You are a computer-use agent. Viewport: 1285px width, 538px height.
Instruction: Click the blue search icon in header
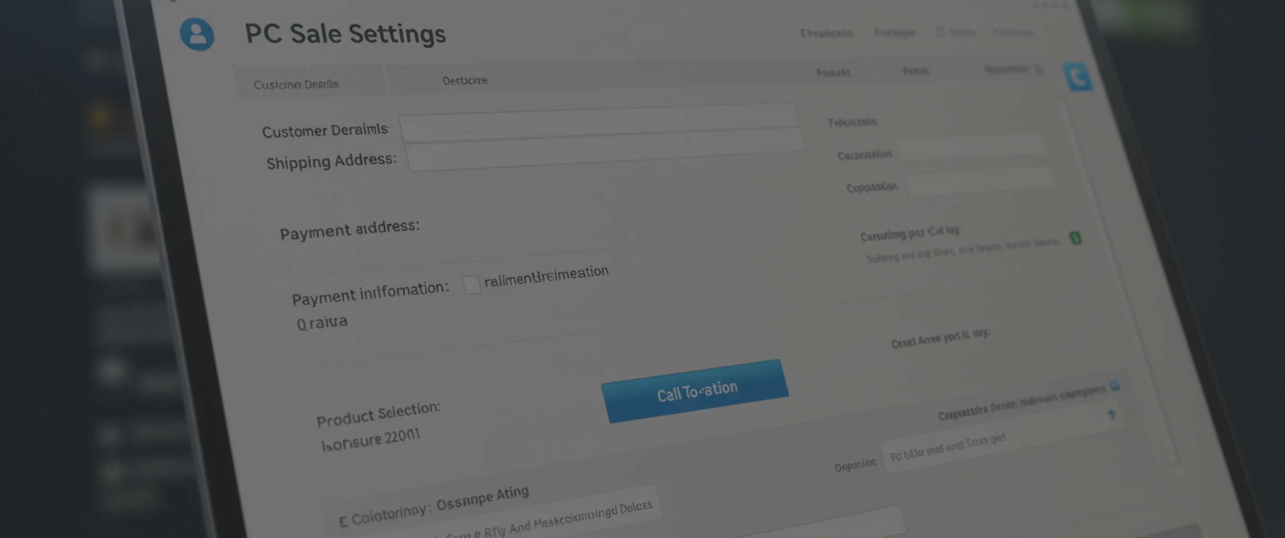coord(940,33)
